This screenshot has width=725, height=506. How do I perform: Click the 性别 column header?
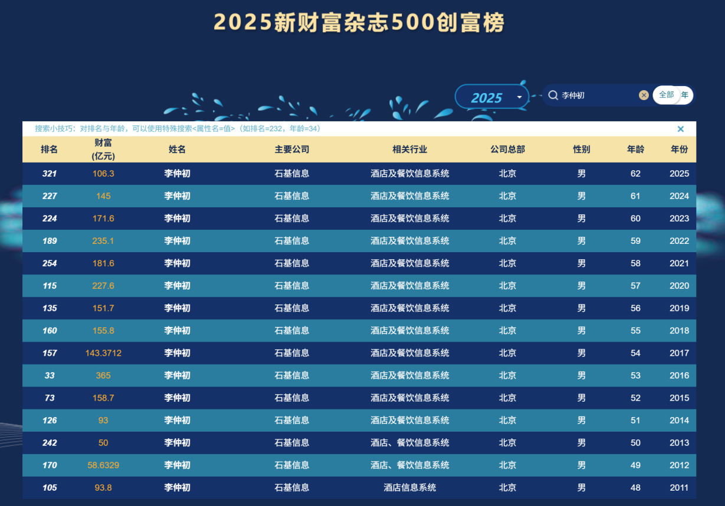click(581, 150)
